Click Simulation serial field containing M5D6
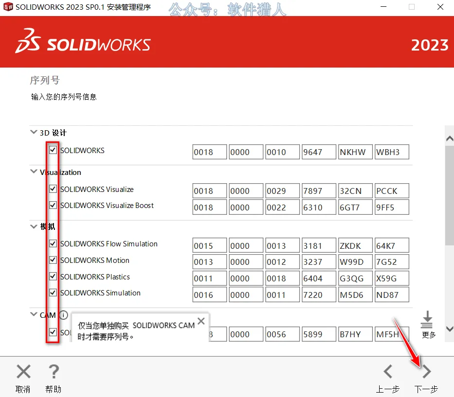 click(x=355, y=294)
